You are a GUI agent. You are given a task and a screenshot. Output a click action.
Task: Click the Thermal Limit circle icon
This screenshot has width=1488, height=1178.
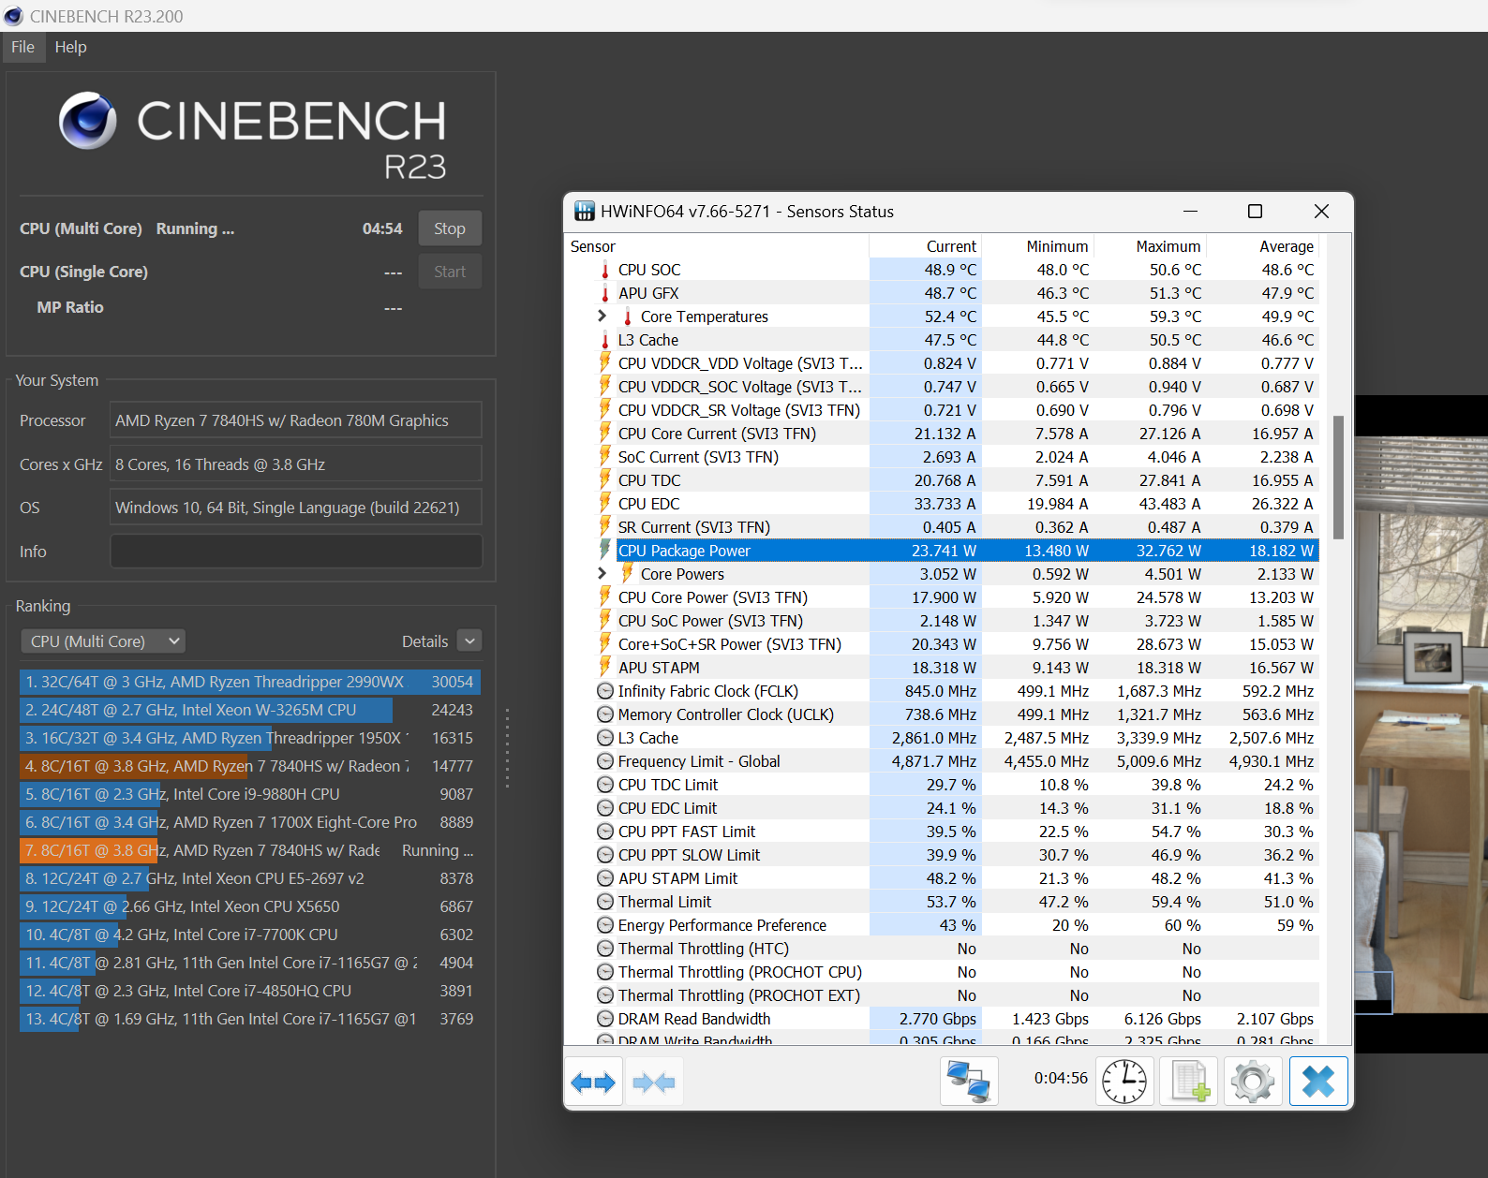pos(605,902)
